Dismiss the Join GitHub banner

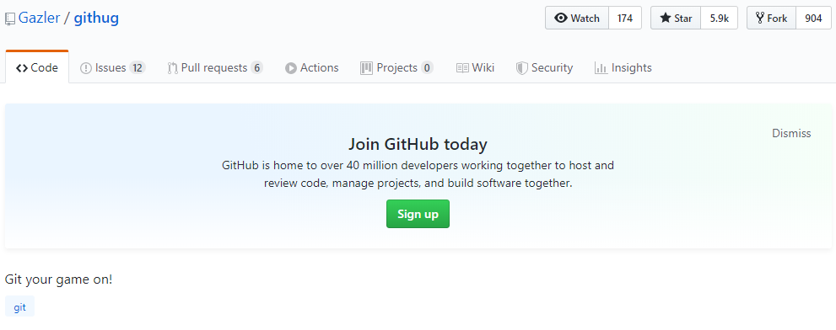tap(791, 134)
